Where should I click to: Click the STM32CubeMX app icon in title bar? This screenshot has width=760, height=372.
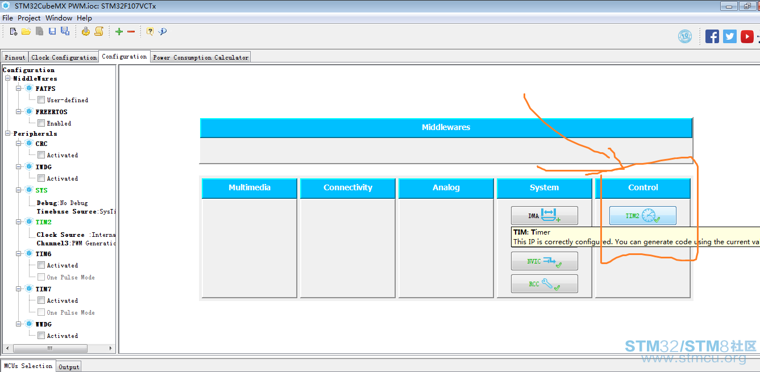[6, 6]
